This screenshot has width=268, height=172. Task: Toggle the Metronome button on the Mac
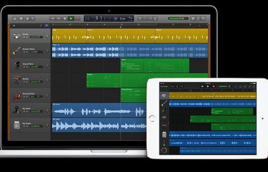[x=155, y=19]
